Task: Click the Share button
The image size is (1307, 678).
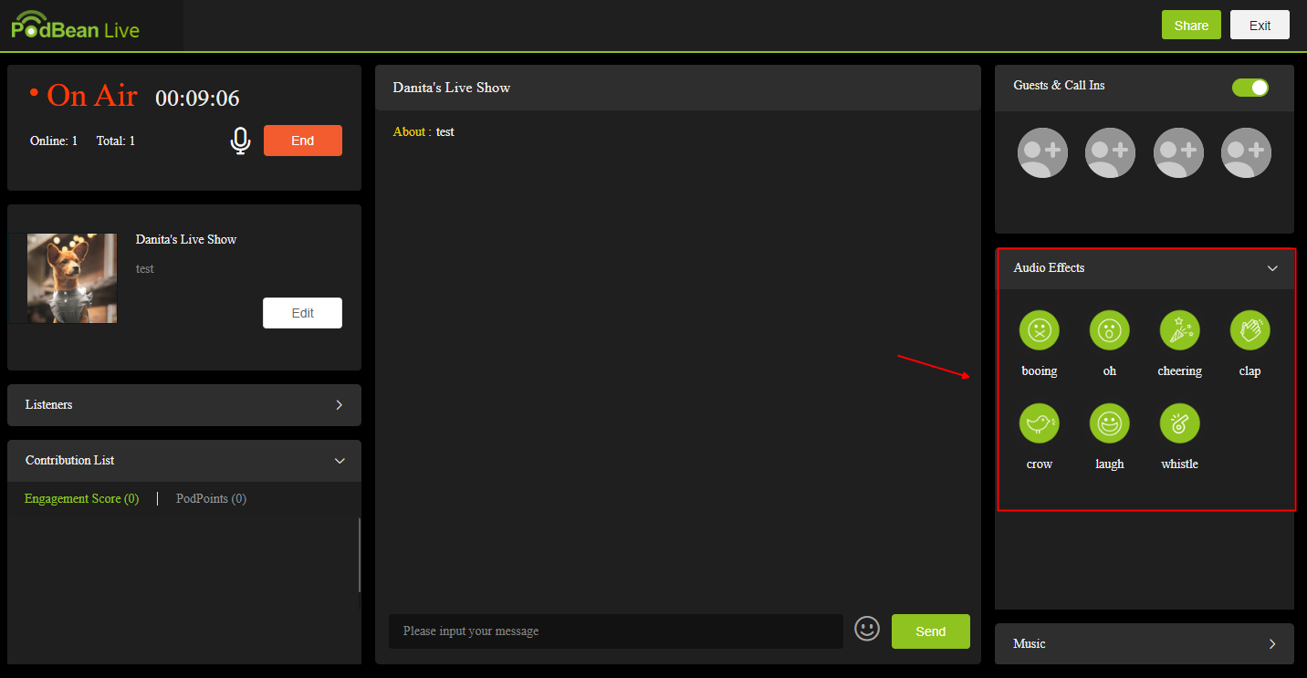Action: point(1191,25)
